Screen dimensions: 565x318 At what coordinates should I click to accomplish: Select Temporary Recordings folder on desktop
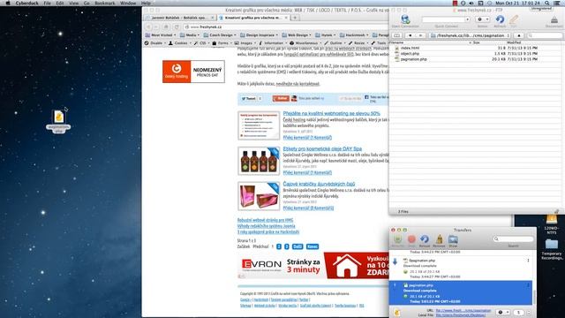coord(551,244)
